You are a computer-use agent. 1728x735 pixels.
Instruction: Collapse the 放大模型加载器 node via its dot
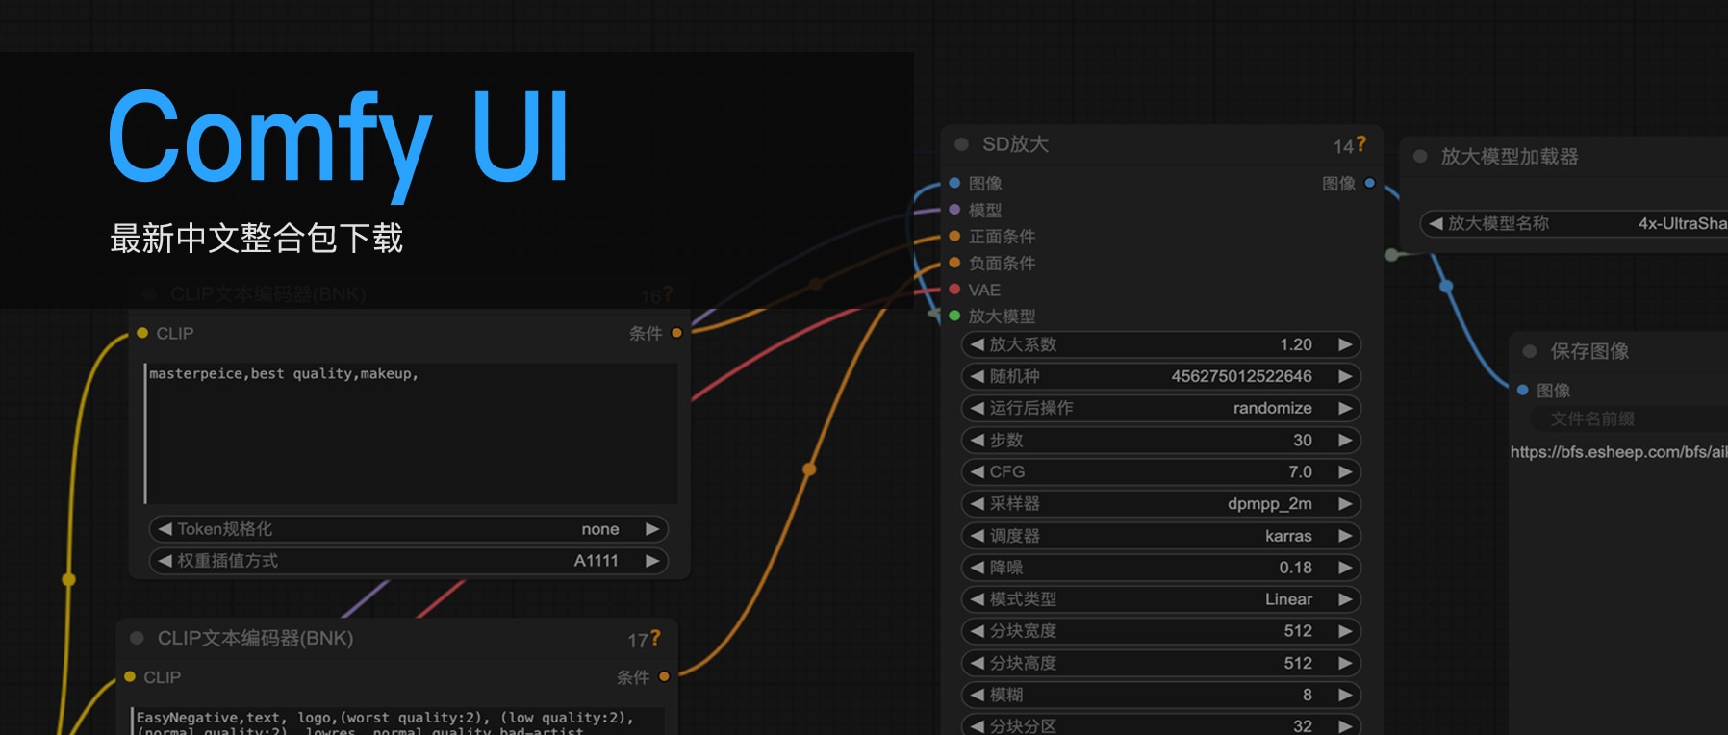1420,156
